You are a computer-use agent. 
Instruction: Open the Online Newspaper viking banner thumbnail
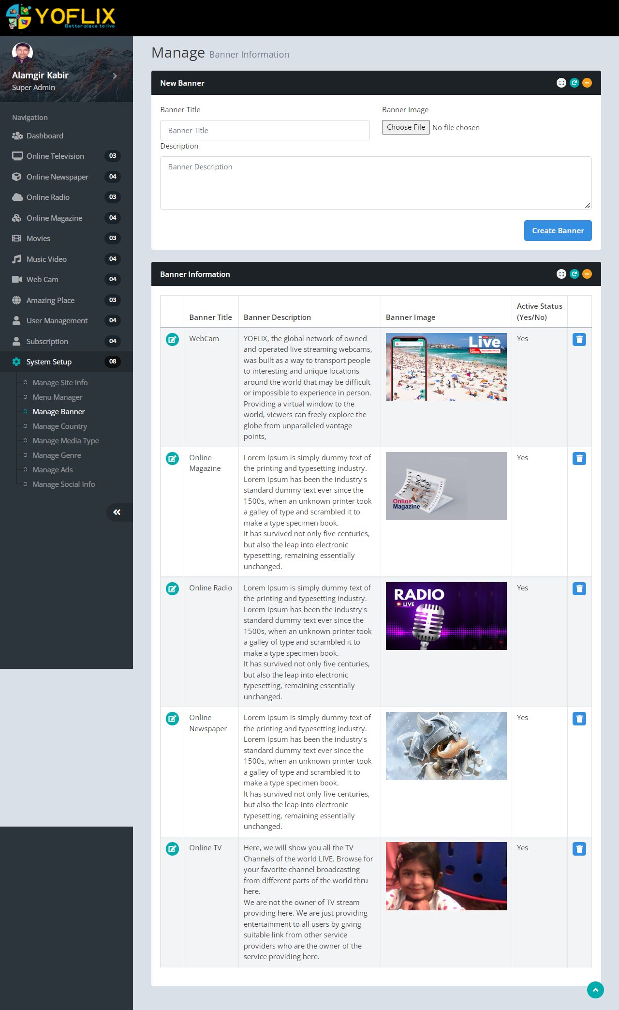(446, 746)
